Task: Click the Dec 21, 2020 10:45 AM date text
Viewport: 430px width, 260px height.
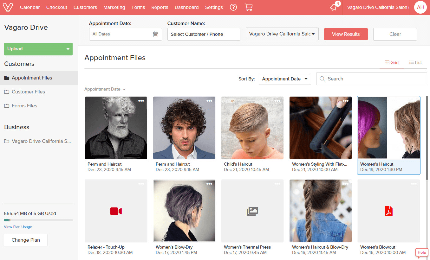Action: coord(246,170)
